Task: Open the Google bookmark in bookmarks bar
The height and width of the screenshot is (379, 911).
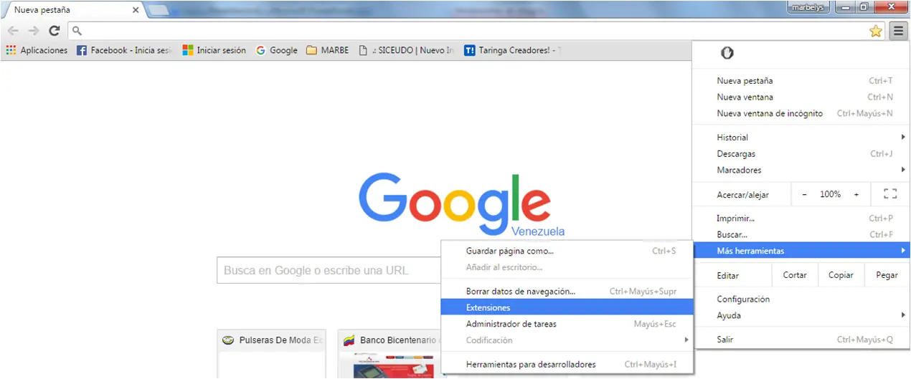Action: [276, 50]
